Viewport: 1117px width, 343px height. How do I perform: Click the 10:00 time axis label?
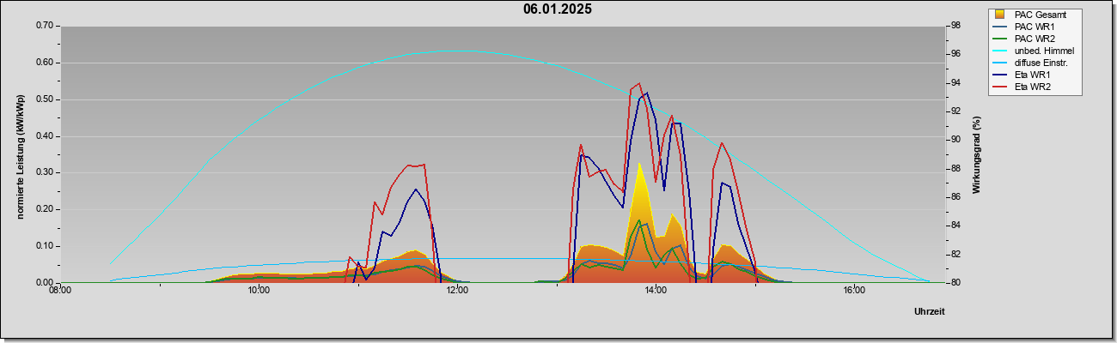[259, 289]
